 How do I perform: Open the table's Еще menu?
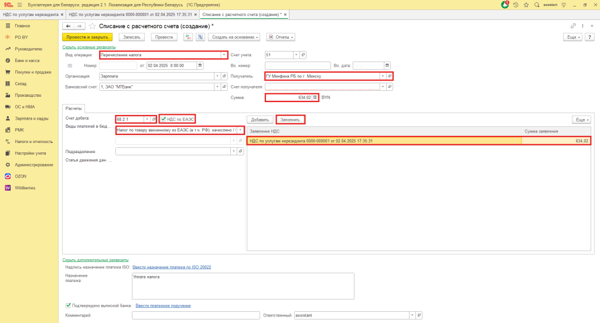point(581,120)
